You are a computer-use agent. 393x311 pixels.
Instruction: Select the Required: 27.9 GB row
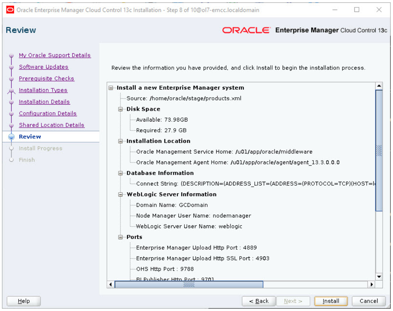coord(161,130)
